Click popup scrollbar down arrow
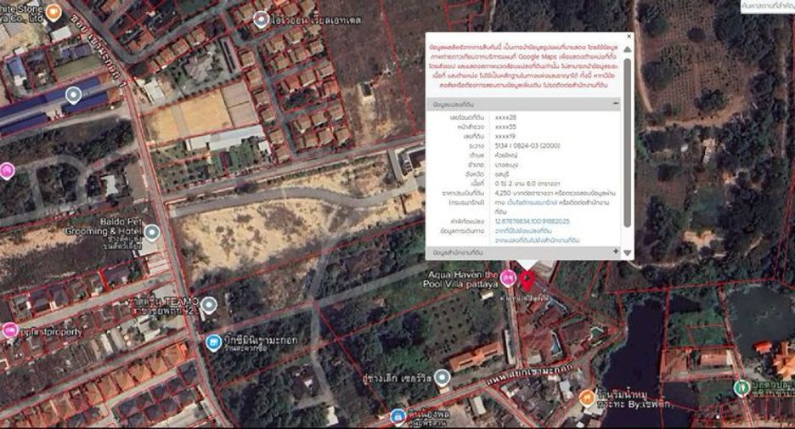795x429 pixels. coord(627,252)
